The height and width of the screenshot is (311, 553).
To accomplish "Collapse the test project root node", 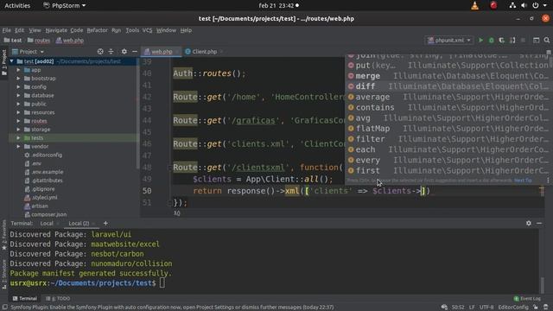I will 11,61.
